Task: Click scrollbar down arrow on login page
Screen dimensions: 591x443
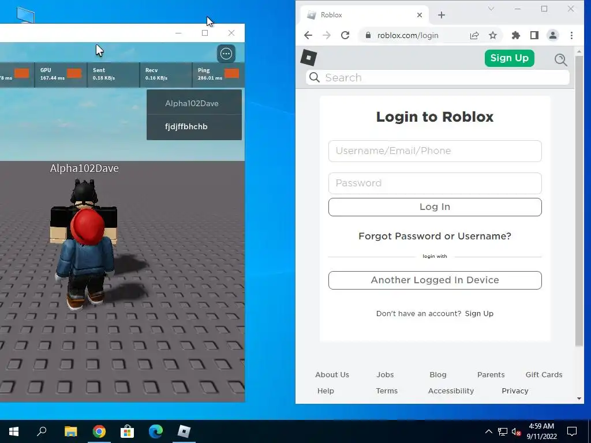Action: point(579,399)
